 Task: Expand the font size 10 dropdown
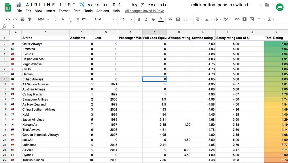[126, 19]
